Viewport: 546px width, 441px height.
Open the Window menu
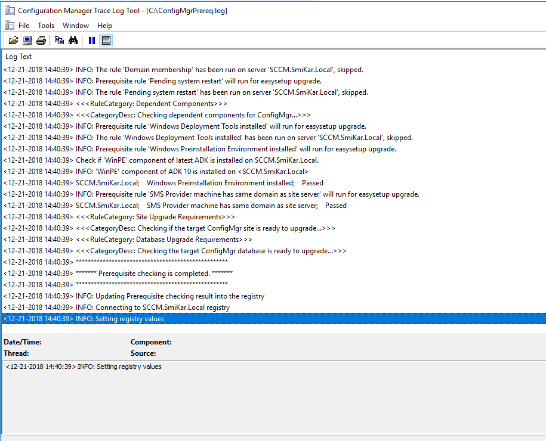pos(76,26)
